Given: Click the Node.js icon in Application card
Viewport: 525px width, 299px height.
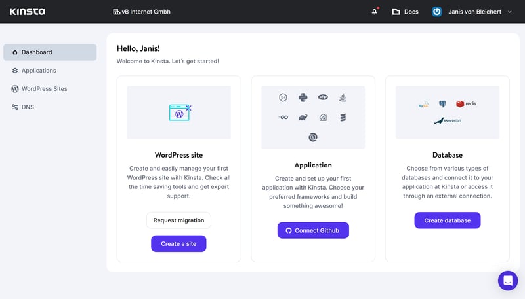Looking at the screenshot, I should coord(283,97).
